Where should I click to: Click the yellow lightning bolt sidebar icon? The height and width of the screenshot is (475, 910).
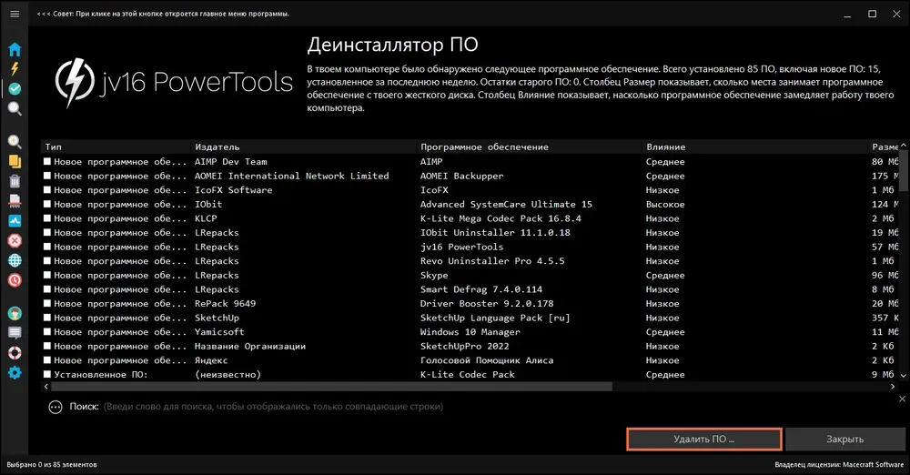[x=15, y=69]
